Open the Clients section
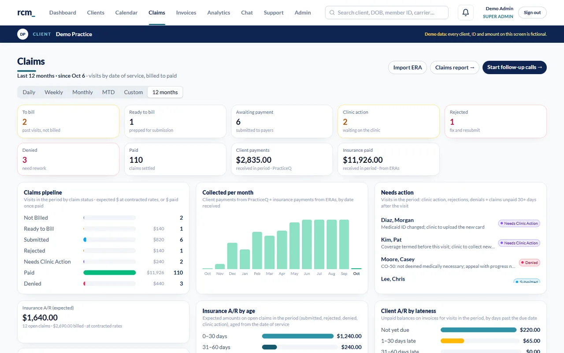 (96, 13)
